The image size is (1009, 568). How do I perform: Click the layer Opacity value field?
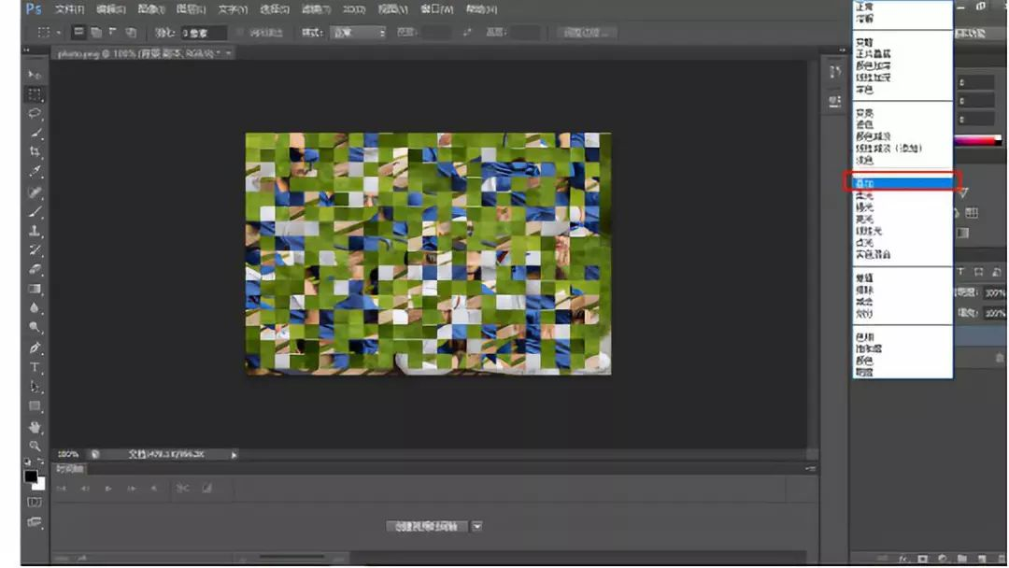pos(993,292)
